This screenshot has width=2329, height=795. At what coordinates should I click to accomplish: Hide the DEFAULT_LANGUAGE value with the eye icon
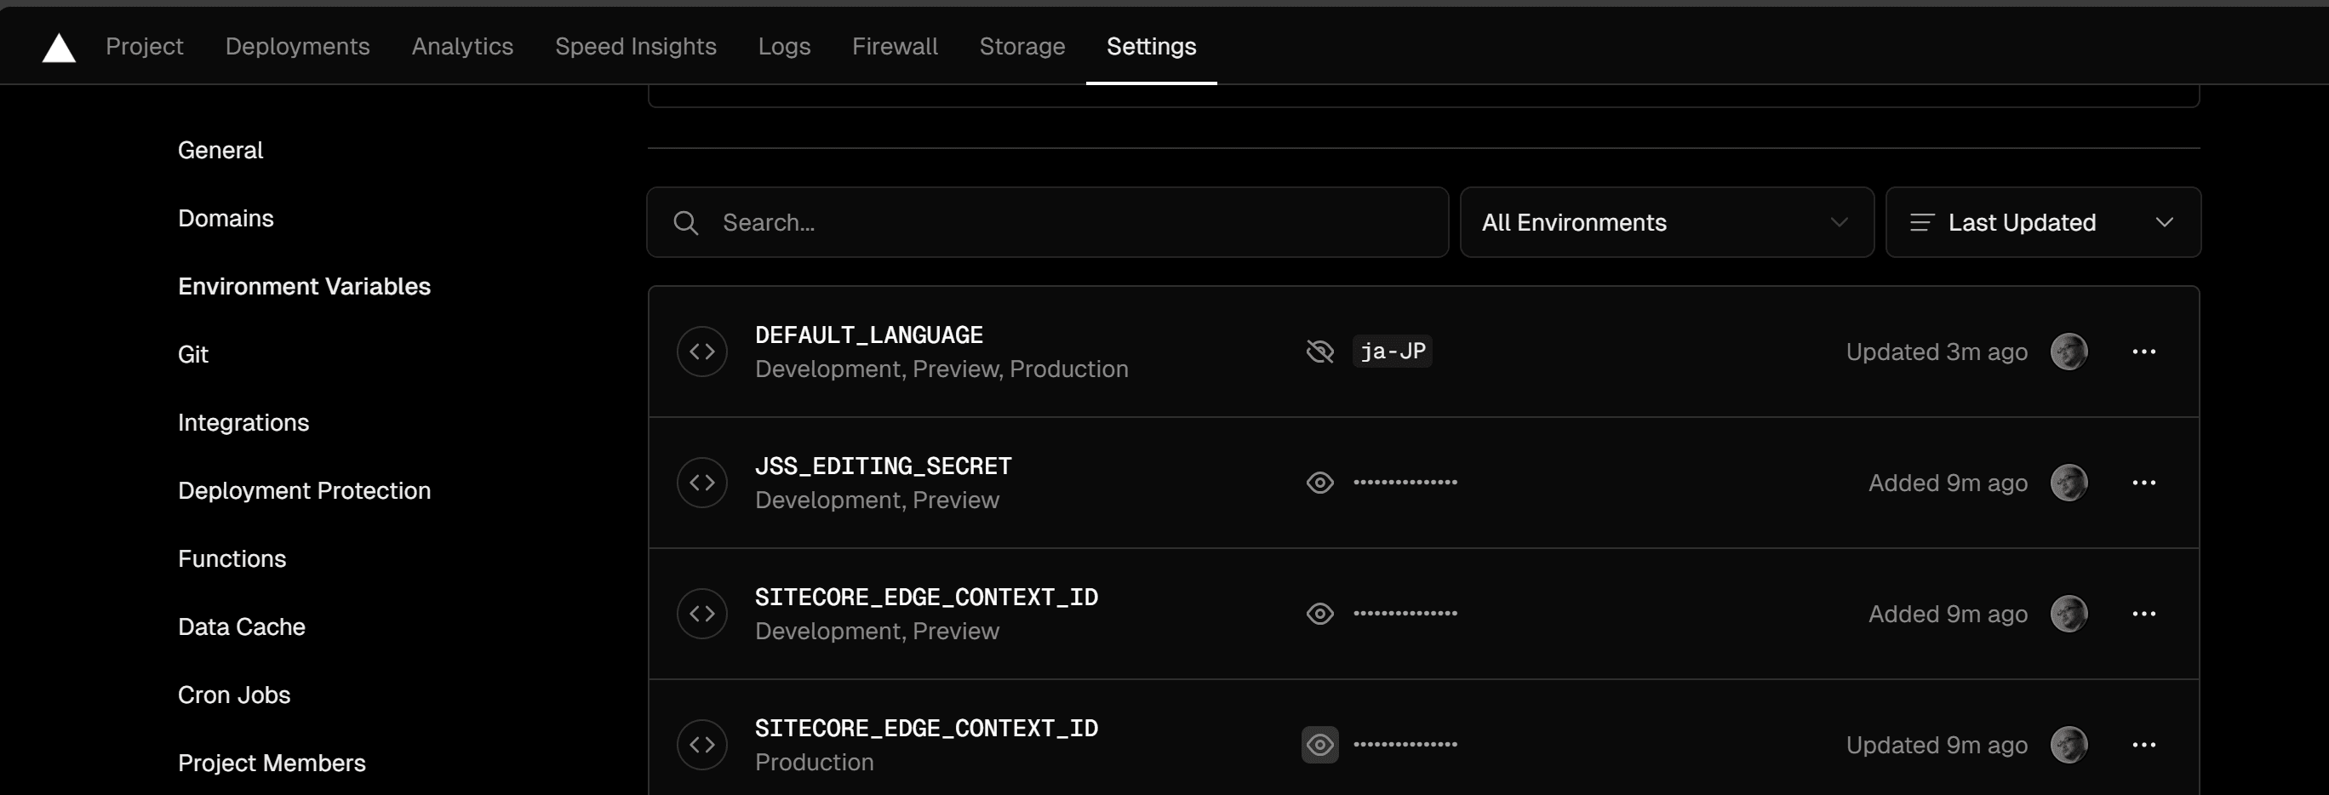tap(1320, 352)
